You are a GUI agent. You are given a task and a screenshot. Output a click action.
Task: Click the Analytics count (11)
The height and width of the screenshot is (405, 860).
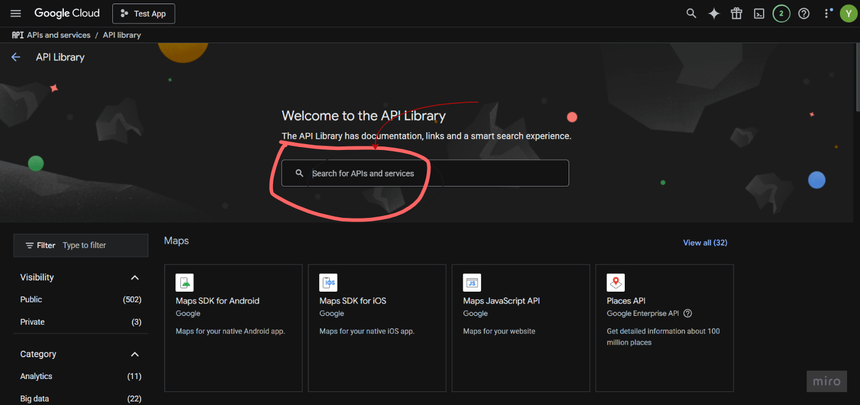[x=134, y=376]
